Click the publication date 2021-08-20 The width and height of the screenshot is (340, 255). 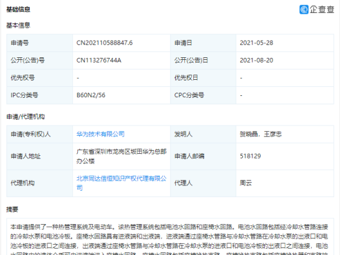[x=256, y=61]
